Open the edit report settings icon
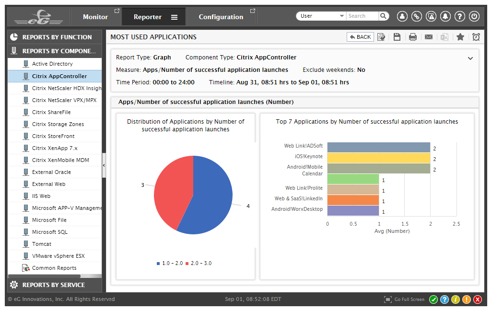 [381, 37]
